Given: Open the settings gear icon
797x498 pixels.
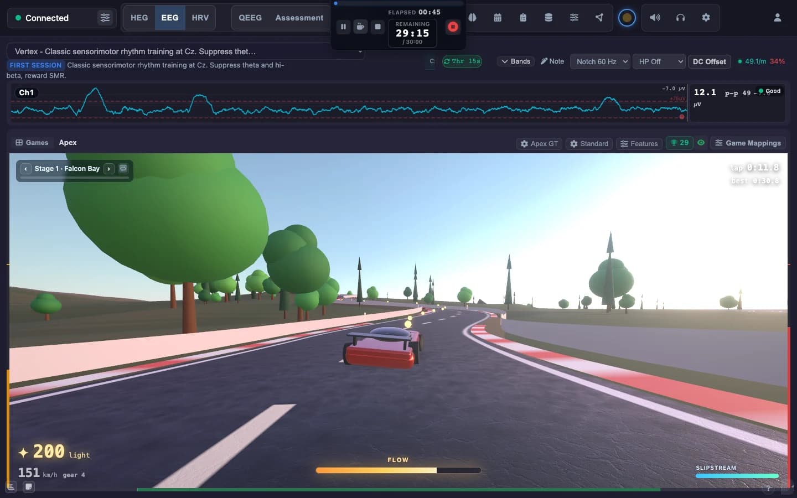Looking at the screenshot, I should 706,18.
